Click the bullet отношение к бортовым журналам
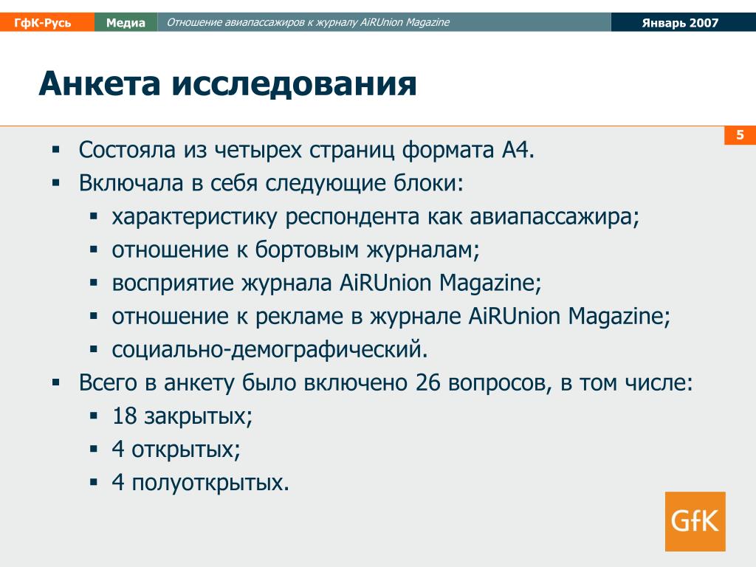Viewport: 756px width, 567px height. (295, 250)
